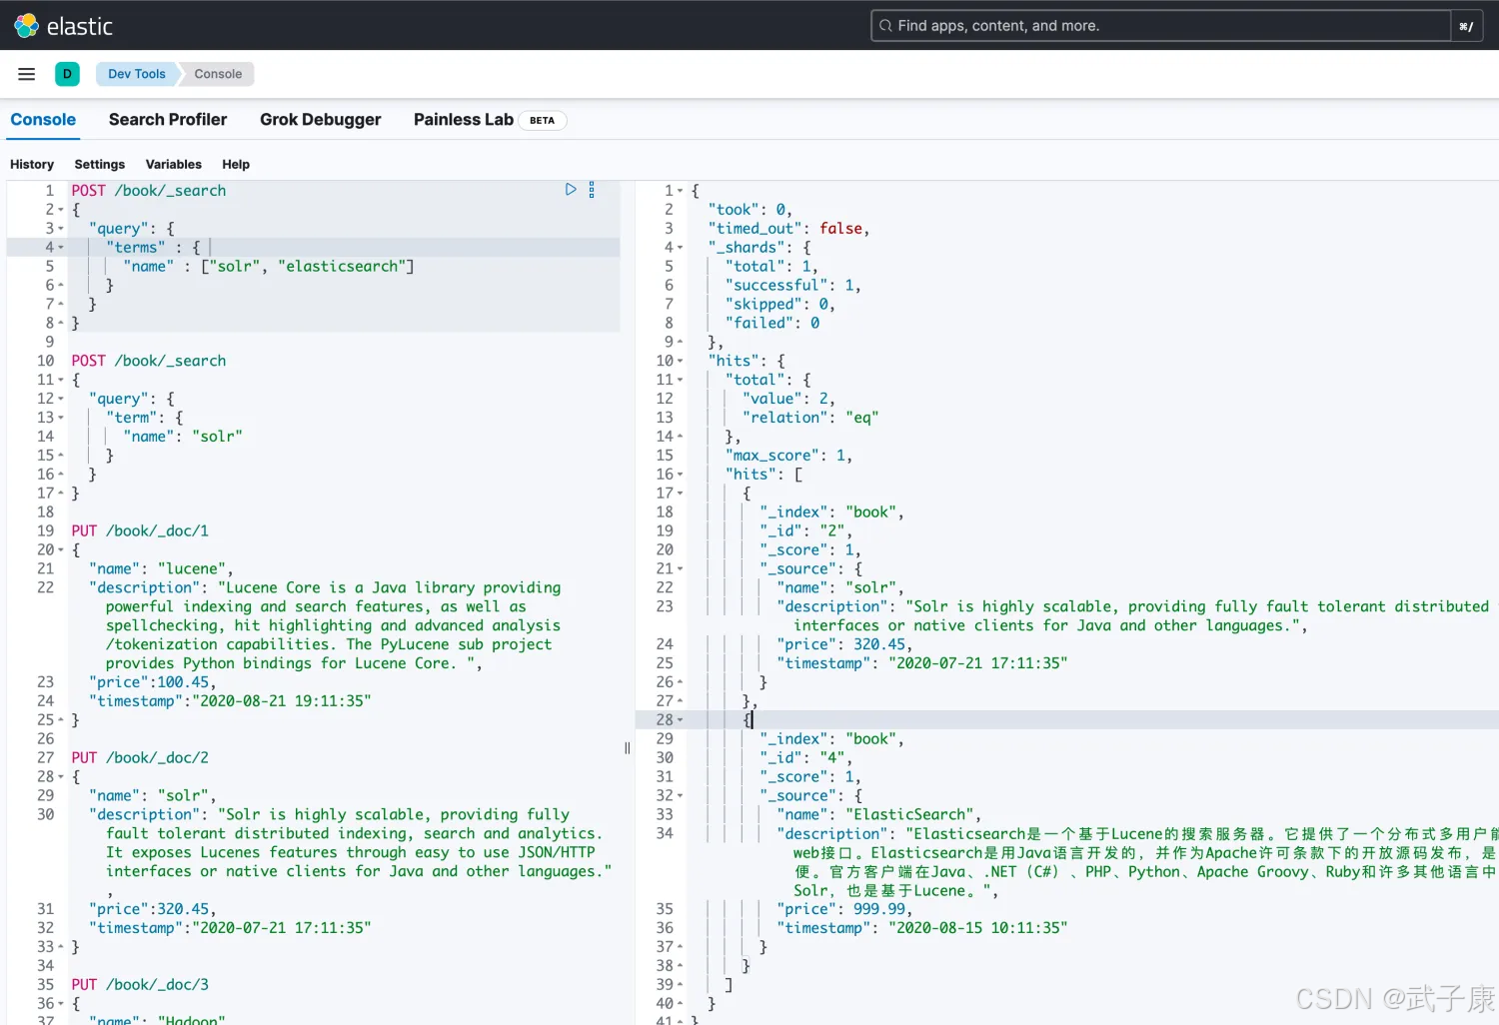Open the Painless Lab tab
The height and width of the screenshot is (1025, 1499).
click(x=463, y=120)
